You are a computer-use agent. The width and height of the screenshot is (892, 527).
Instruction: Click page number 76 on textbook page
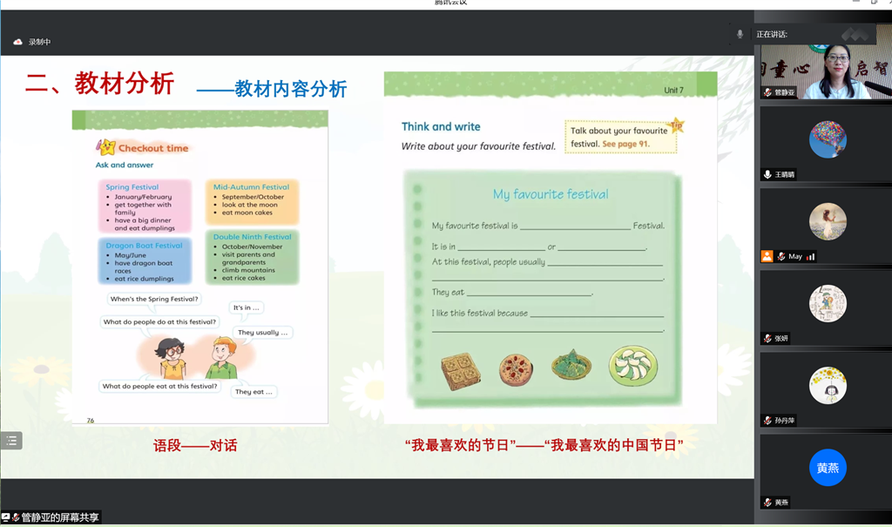tap(91, 421)
